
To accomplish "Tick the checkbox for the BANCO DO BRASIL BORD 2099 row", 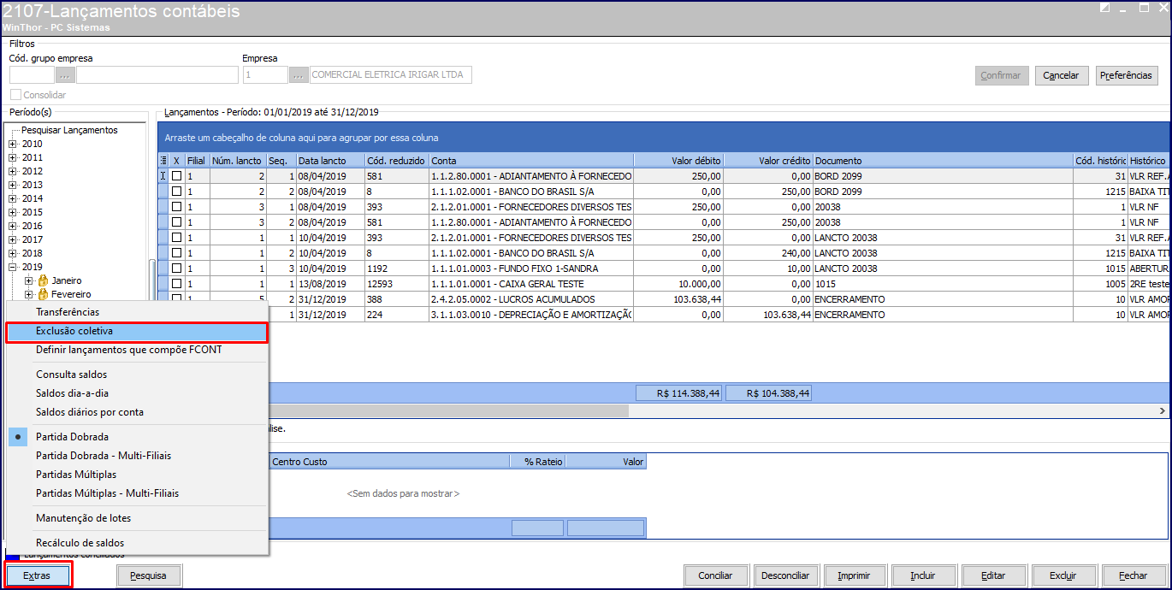I will [176, 192].
